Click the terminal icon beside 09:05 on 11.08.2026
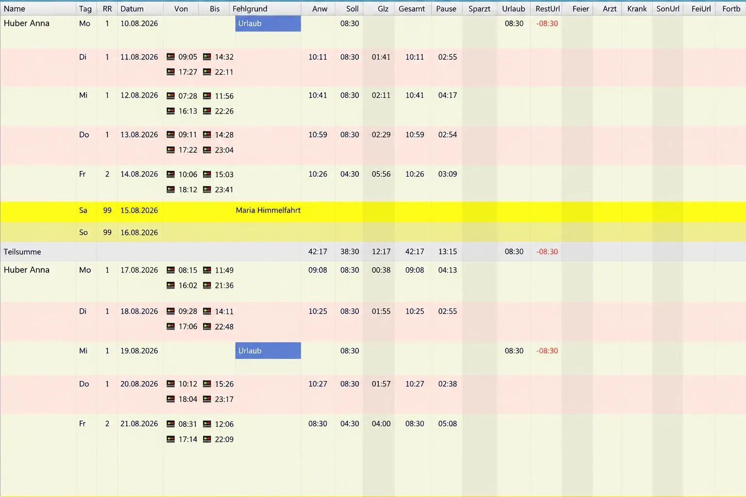 click(170, 57)
